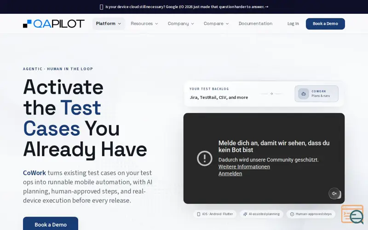Click the arrow icon in test backlog card
Image resolution: width=368 pixels, height=230 pixels.
tap(271, 94)
